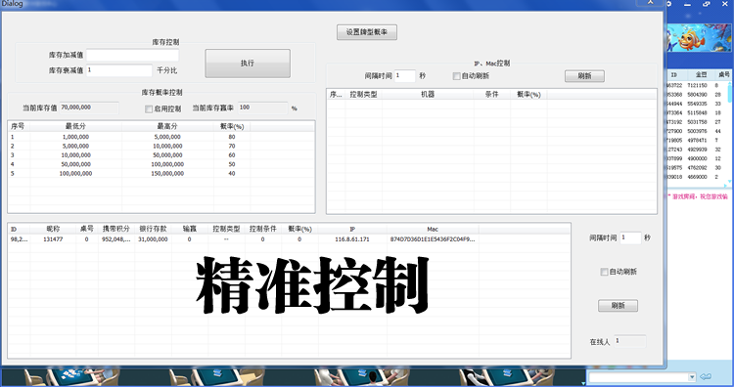Click the 昵称 column header
Viewport: 734px width, 387px height.
[x=53, y=229]
